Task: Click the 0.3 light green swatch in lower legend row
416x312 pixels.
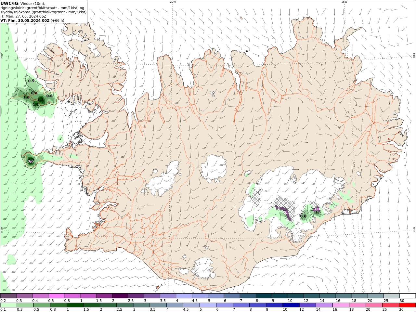Action: point(25,305)
